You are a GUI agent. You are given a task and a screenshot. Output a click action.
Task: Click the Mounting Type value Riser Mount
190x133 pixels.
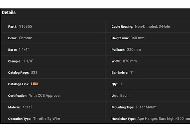pyautogui.click(x=146, y=107)
